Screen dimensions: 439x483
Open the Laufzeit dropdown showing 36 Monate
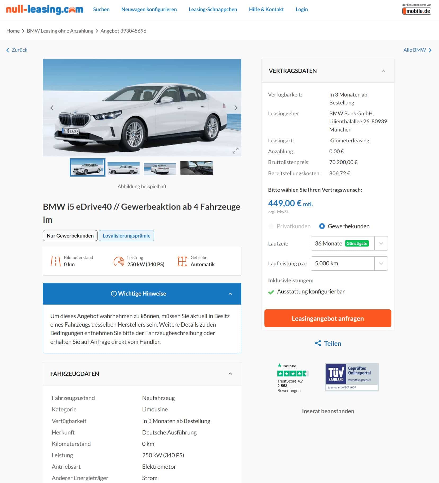[349, 243]
